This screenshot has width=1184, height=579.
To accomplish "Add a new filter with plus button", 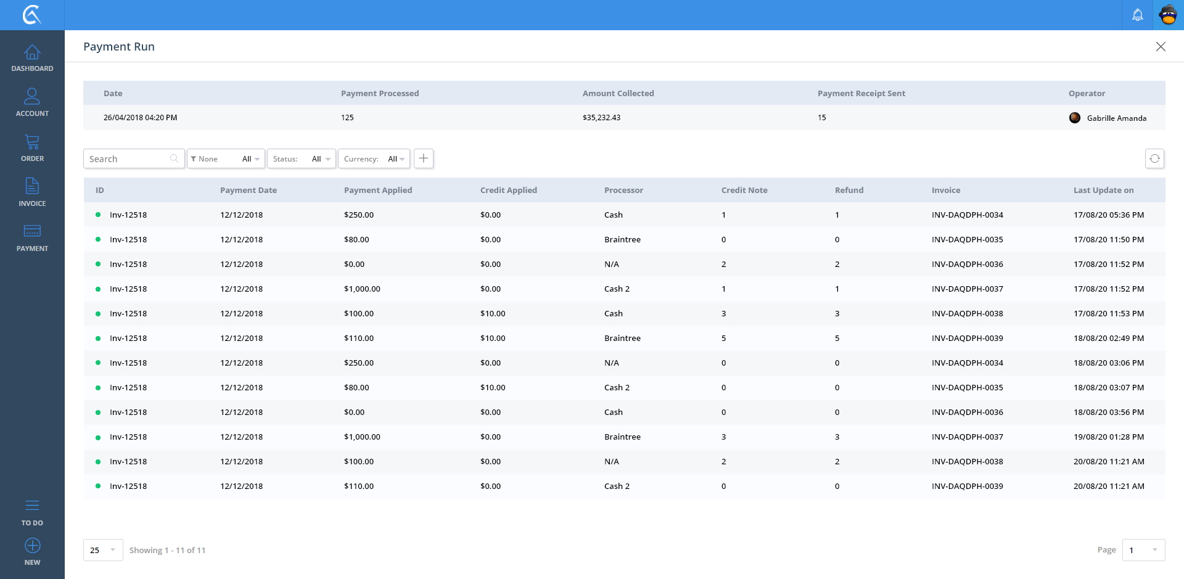I will (424, 158).
